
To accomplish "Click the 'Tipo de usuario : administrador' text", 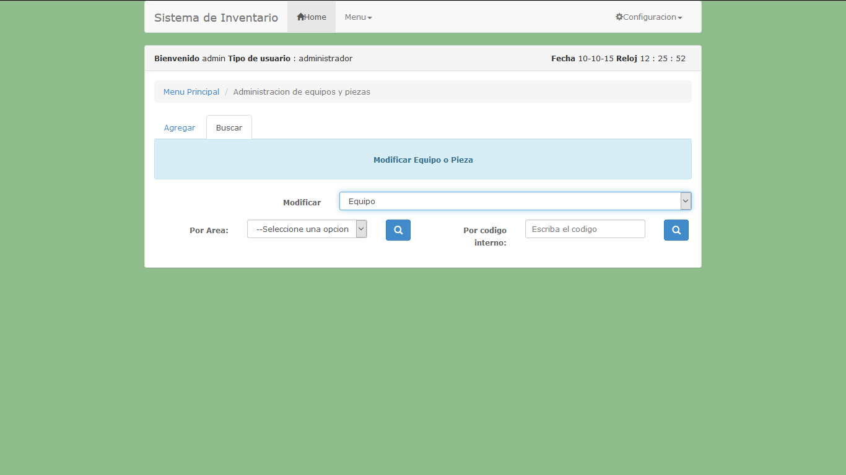I will coord(290,58).
